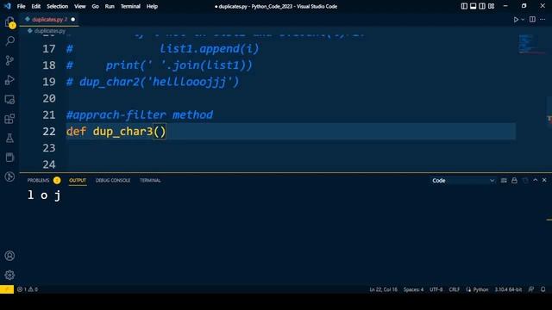Open the Selection menu
The image size is (552, 310).
pyautogui.click(x=58, y=6)
